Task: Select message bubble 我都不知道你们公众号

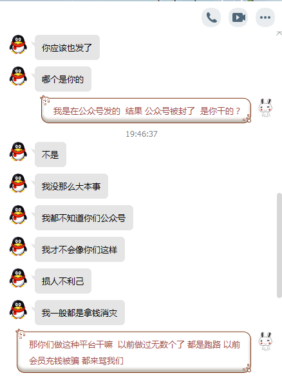Action: pos(84,217)
